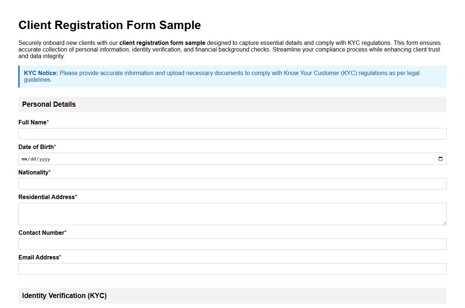Open the Date of Birth calendar picker icon

[441, 159]
